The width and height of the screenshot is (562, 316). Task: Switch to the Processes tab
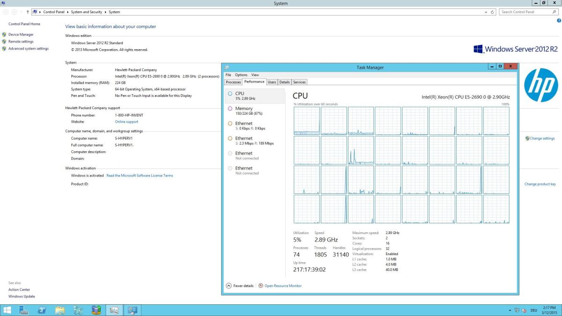233,82
